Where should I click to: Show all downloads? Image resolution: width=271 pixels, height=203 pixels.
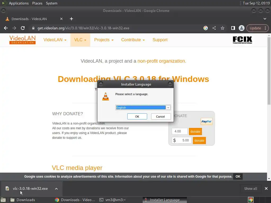click(250, 188)
